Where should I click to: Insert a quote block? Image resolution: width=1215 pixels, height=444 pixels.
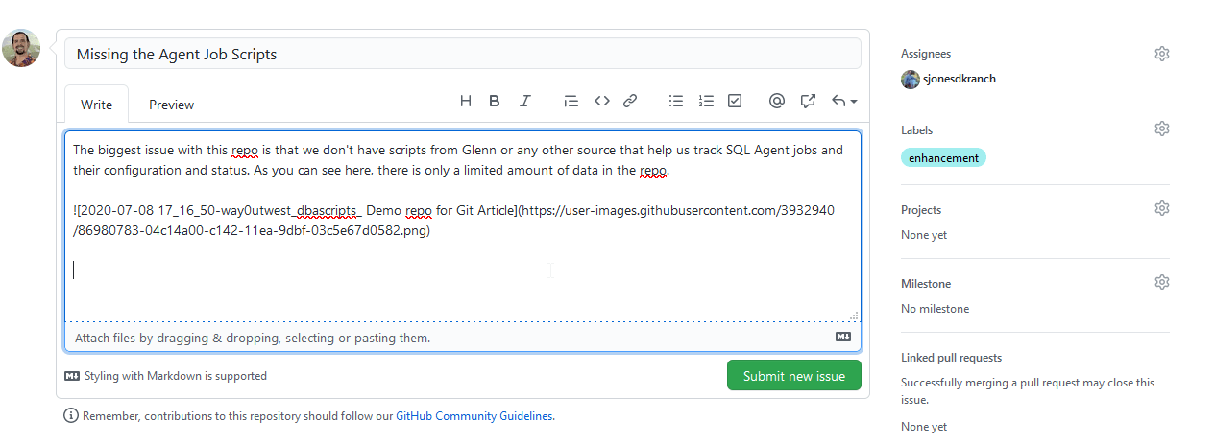[x=571, y=101]
